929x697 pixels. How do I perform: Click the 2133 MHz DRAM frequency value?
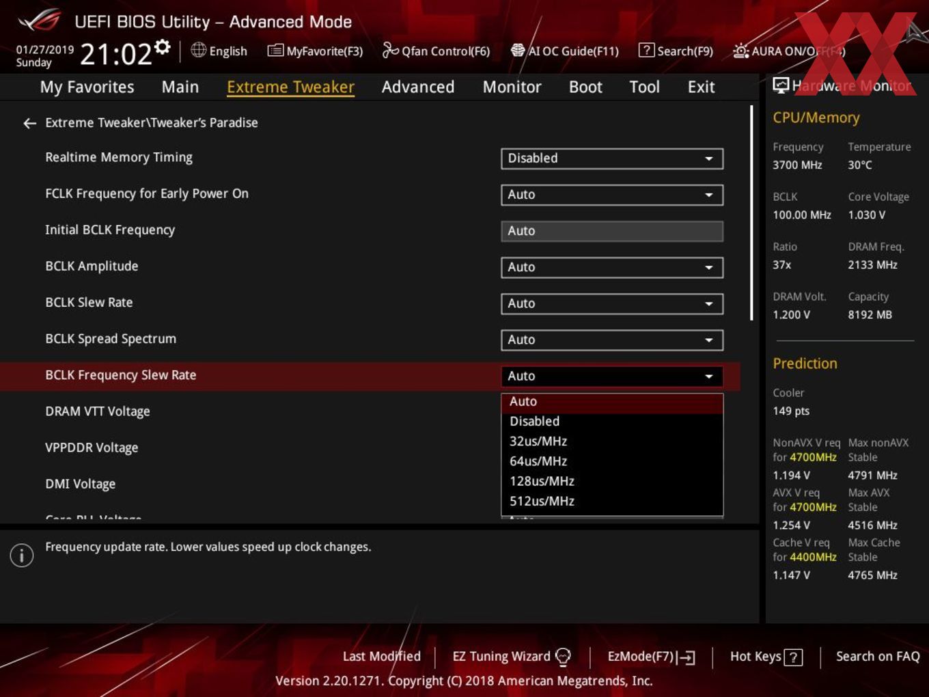tap(872, 264)
